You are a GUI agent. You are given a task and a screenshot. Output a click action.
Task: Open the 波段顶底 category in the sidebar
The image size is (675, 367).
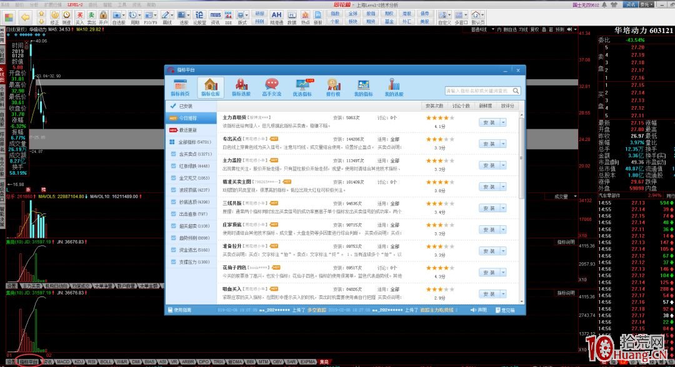[191, 190]
